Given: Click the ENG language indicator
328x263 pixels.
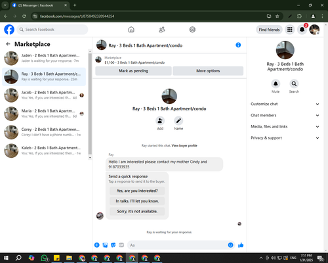Looking at the screenshot, I should [293, 258].
